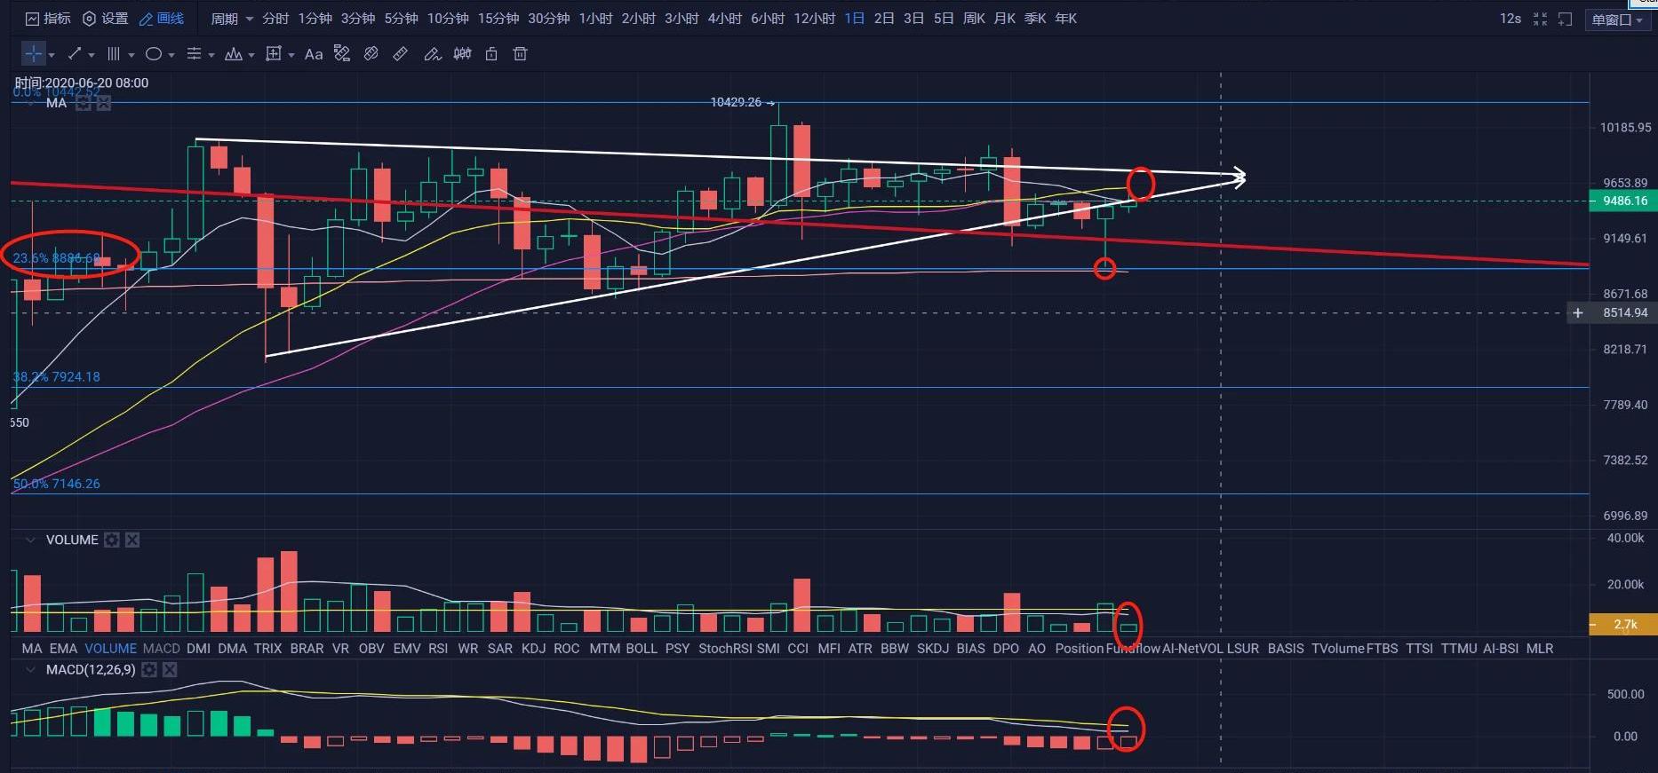1658x773 pixels.
Task: Click the lock drawings icon
Action: (491, 54)
